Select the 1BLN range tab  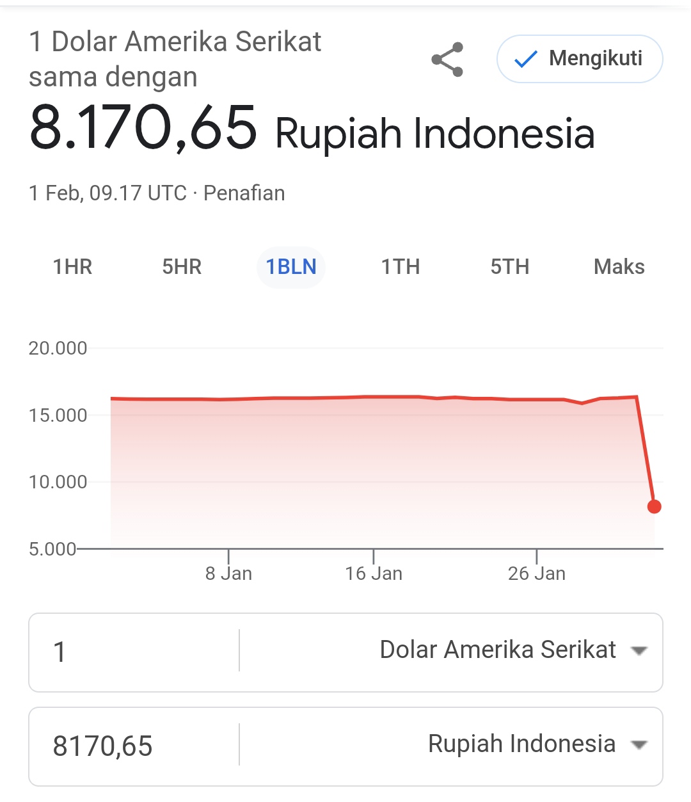click(x=291, y=266)
